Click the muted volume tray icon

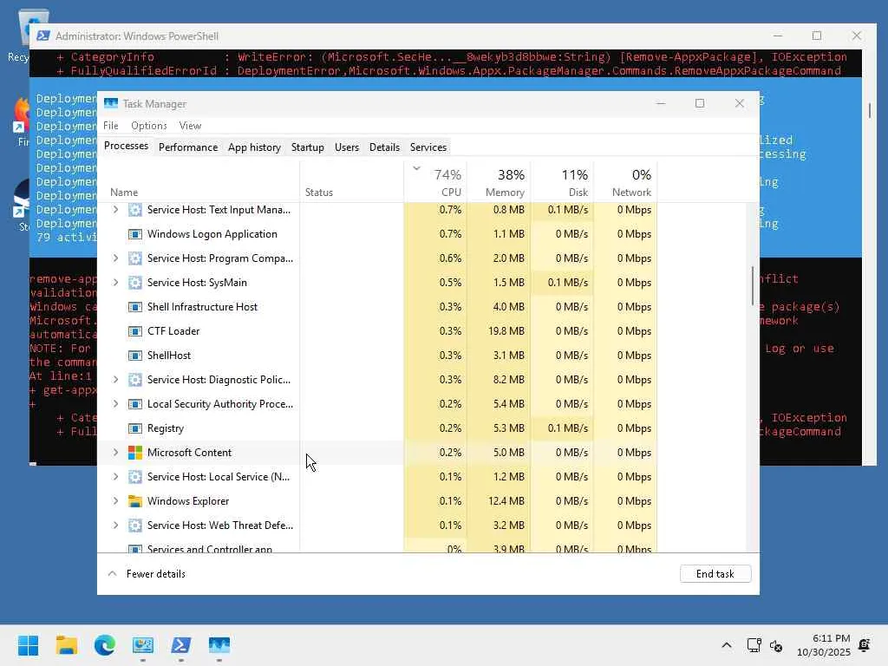click(776, 645)
